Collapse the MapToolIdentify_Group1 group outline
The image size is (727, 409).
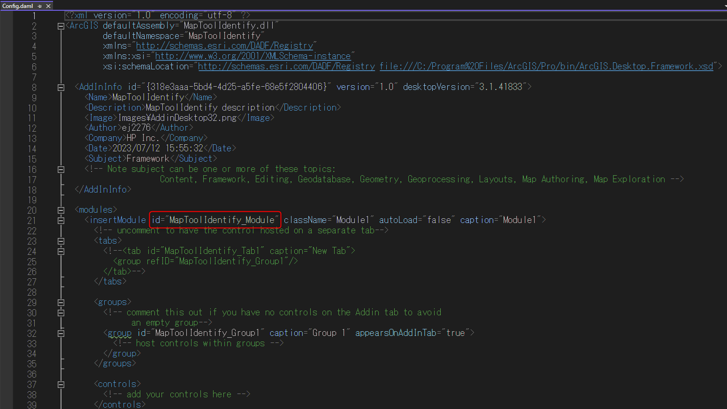pyautogui.click(x=61, y=334)
